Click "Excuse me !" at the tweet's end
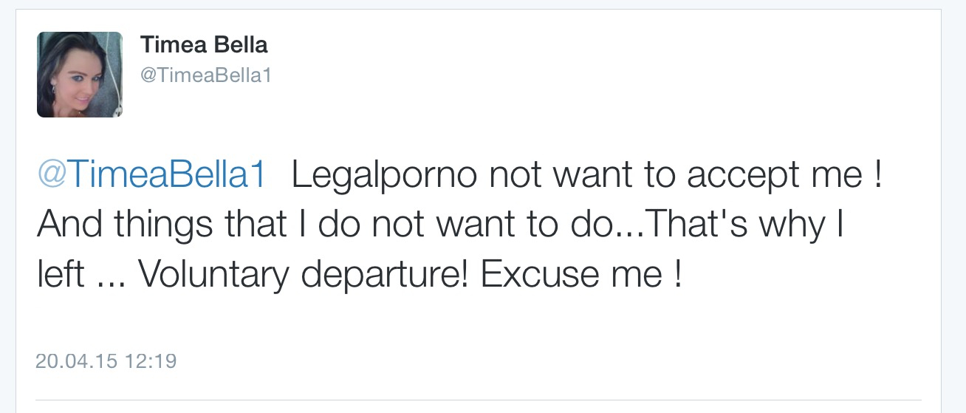The image size is (966, 413). point(581,275)
